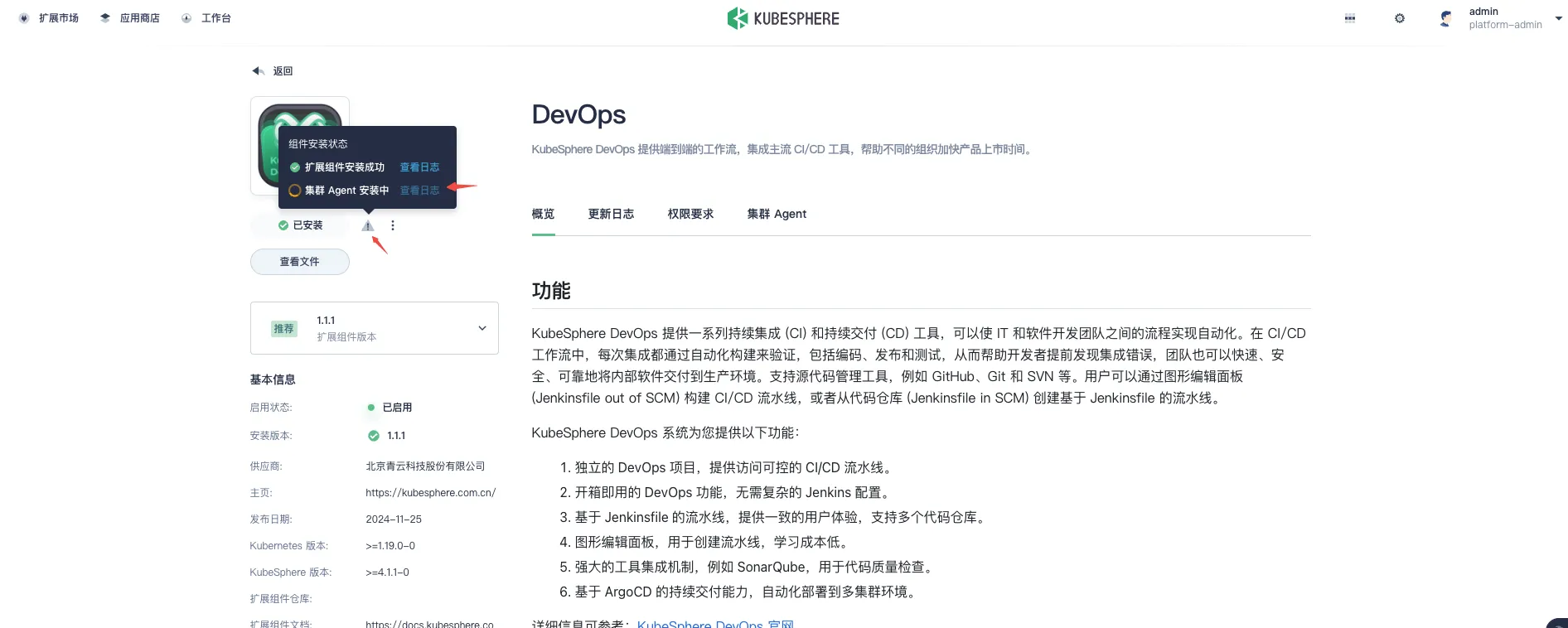This screenshot has width=1568, height=628.
Task: Switch to the 集群 Agent tab
Action: pyautogui.click(x=777, y=214)
